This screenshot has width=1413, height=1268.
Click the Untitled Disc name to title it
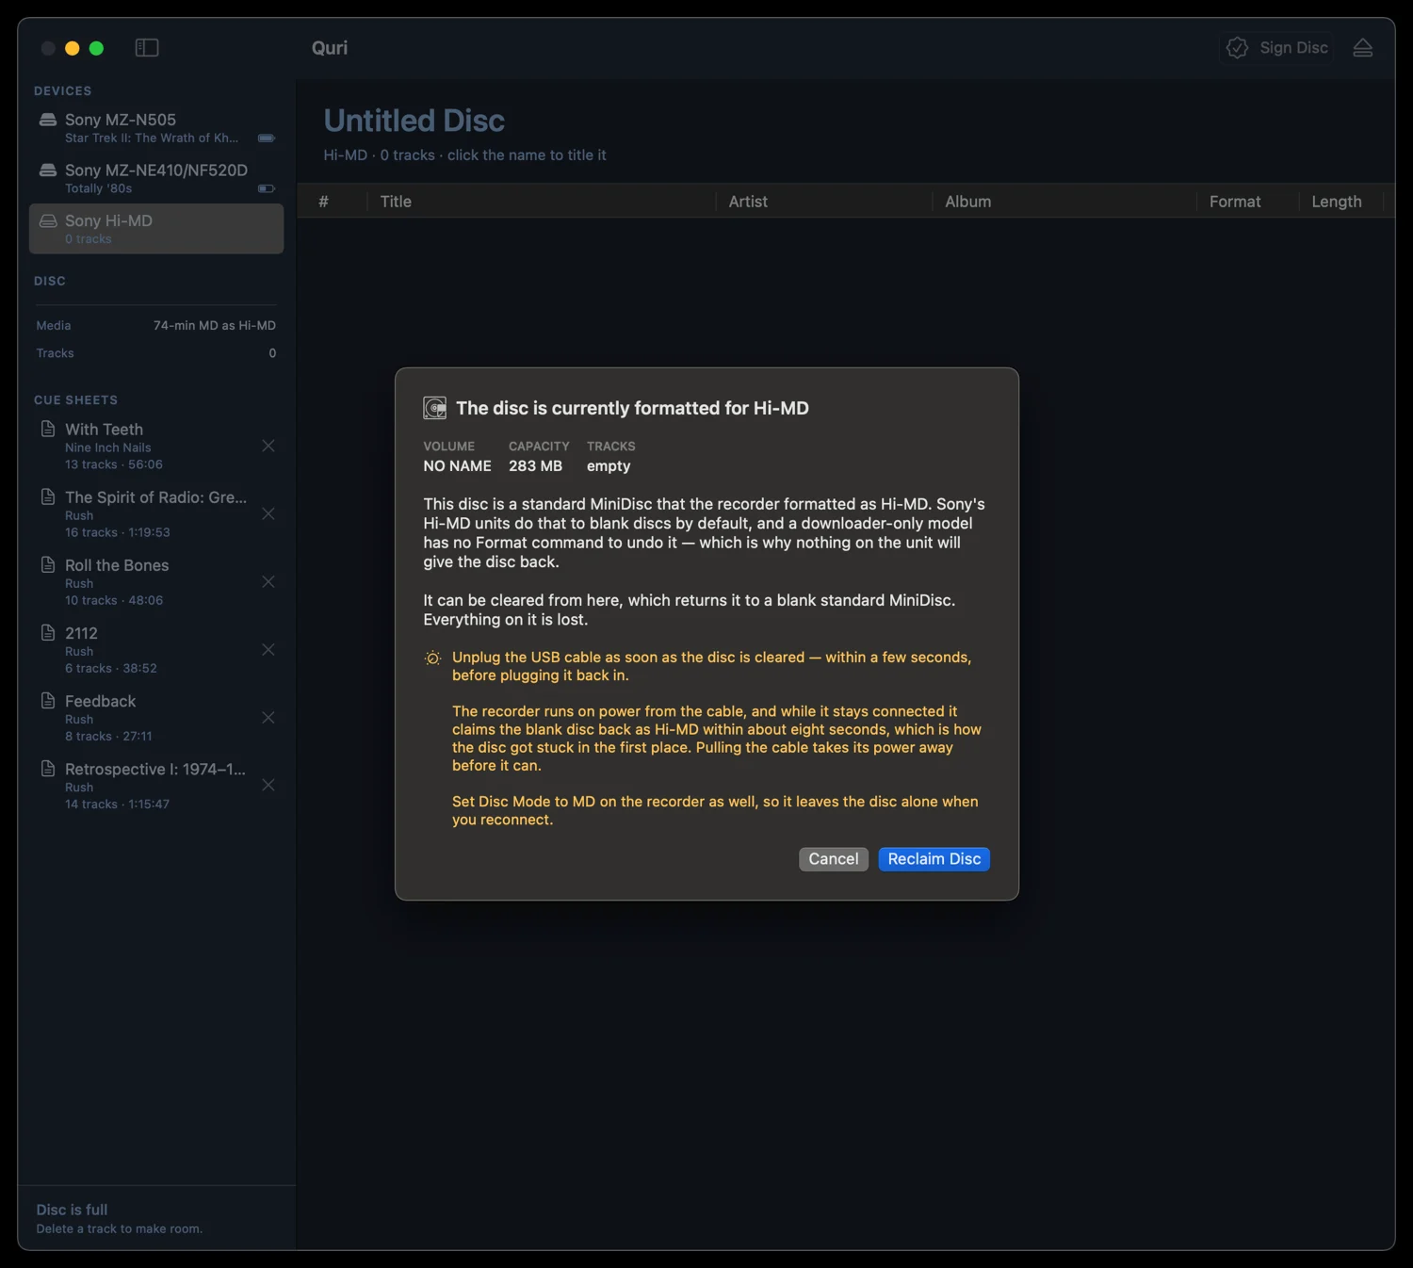[414, 121]
